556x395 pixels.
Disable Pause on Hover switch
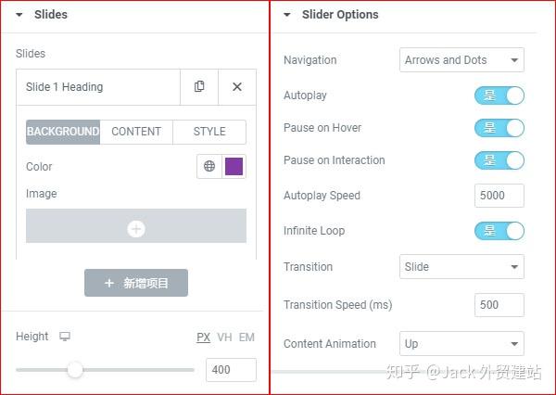pyautogui.click(x=499, y=128)
